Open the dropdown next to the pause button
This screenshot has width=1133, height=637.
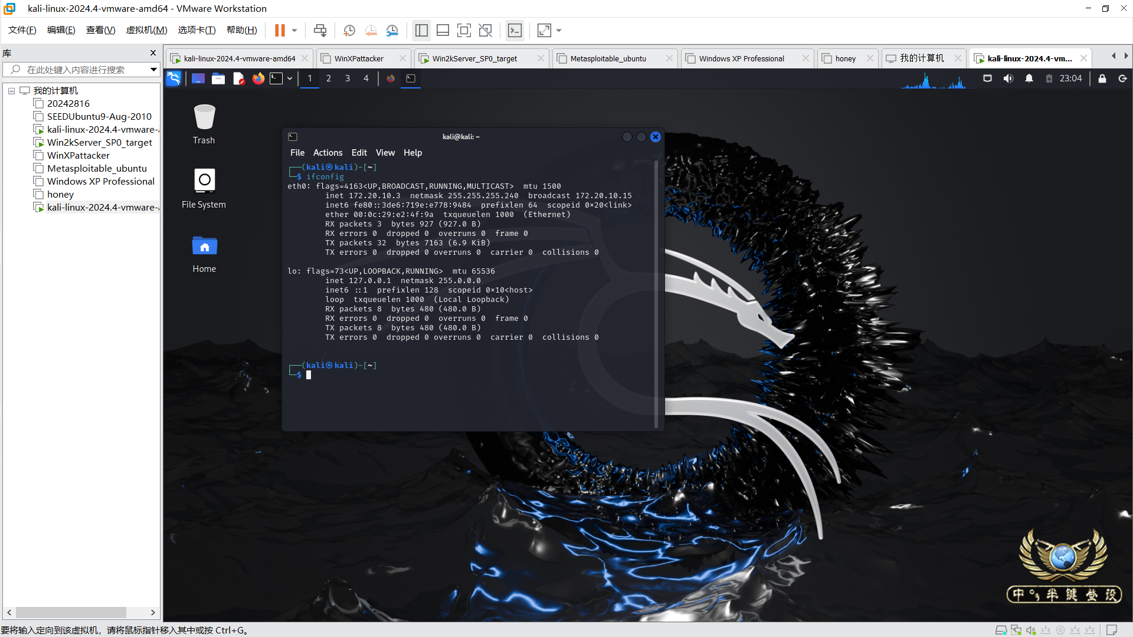tap(294, 31)
